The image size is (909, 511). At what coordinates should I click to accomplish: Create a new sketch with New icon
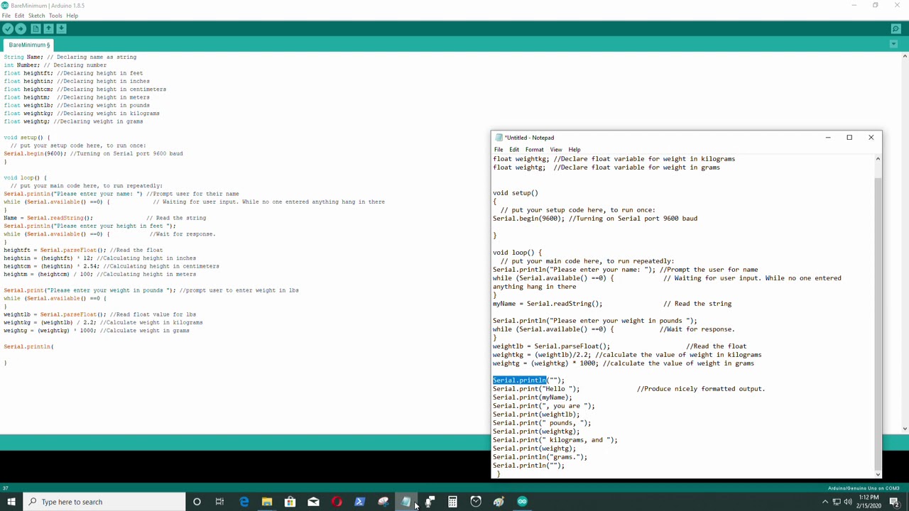click(36, 28)
